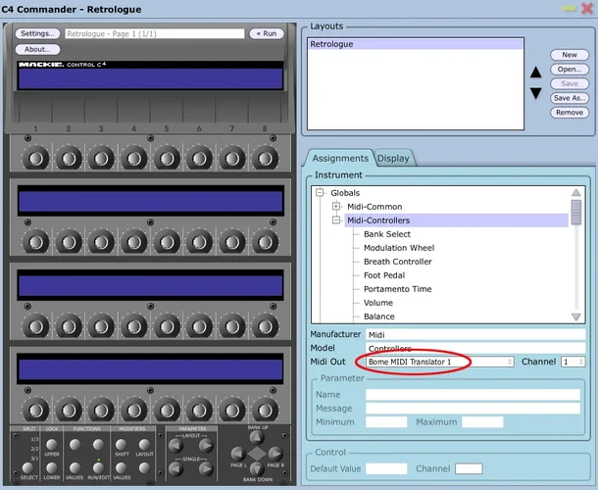Click the Minimum value field

[x=386, y=422]
